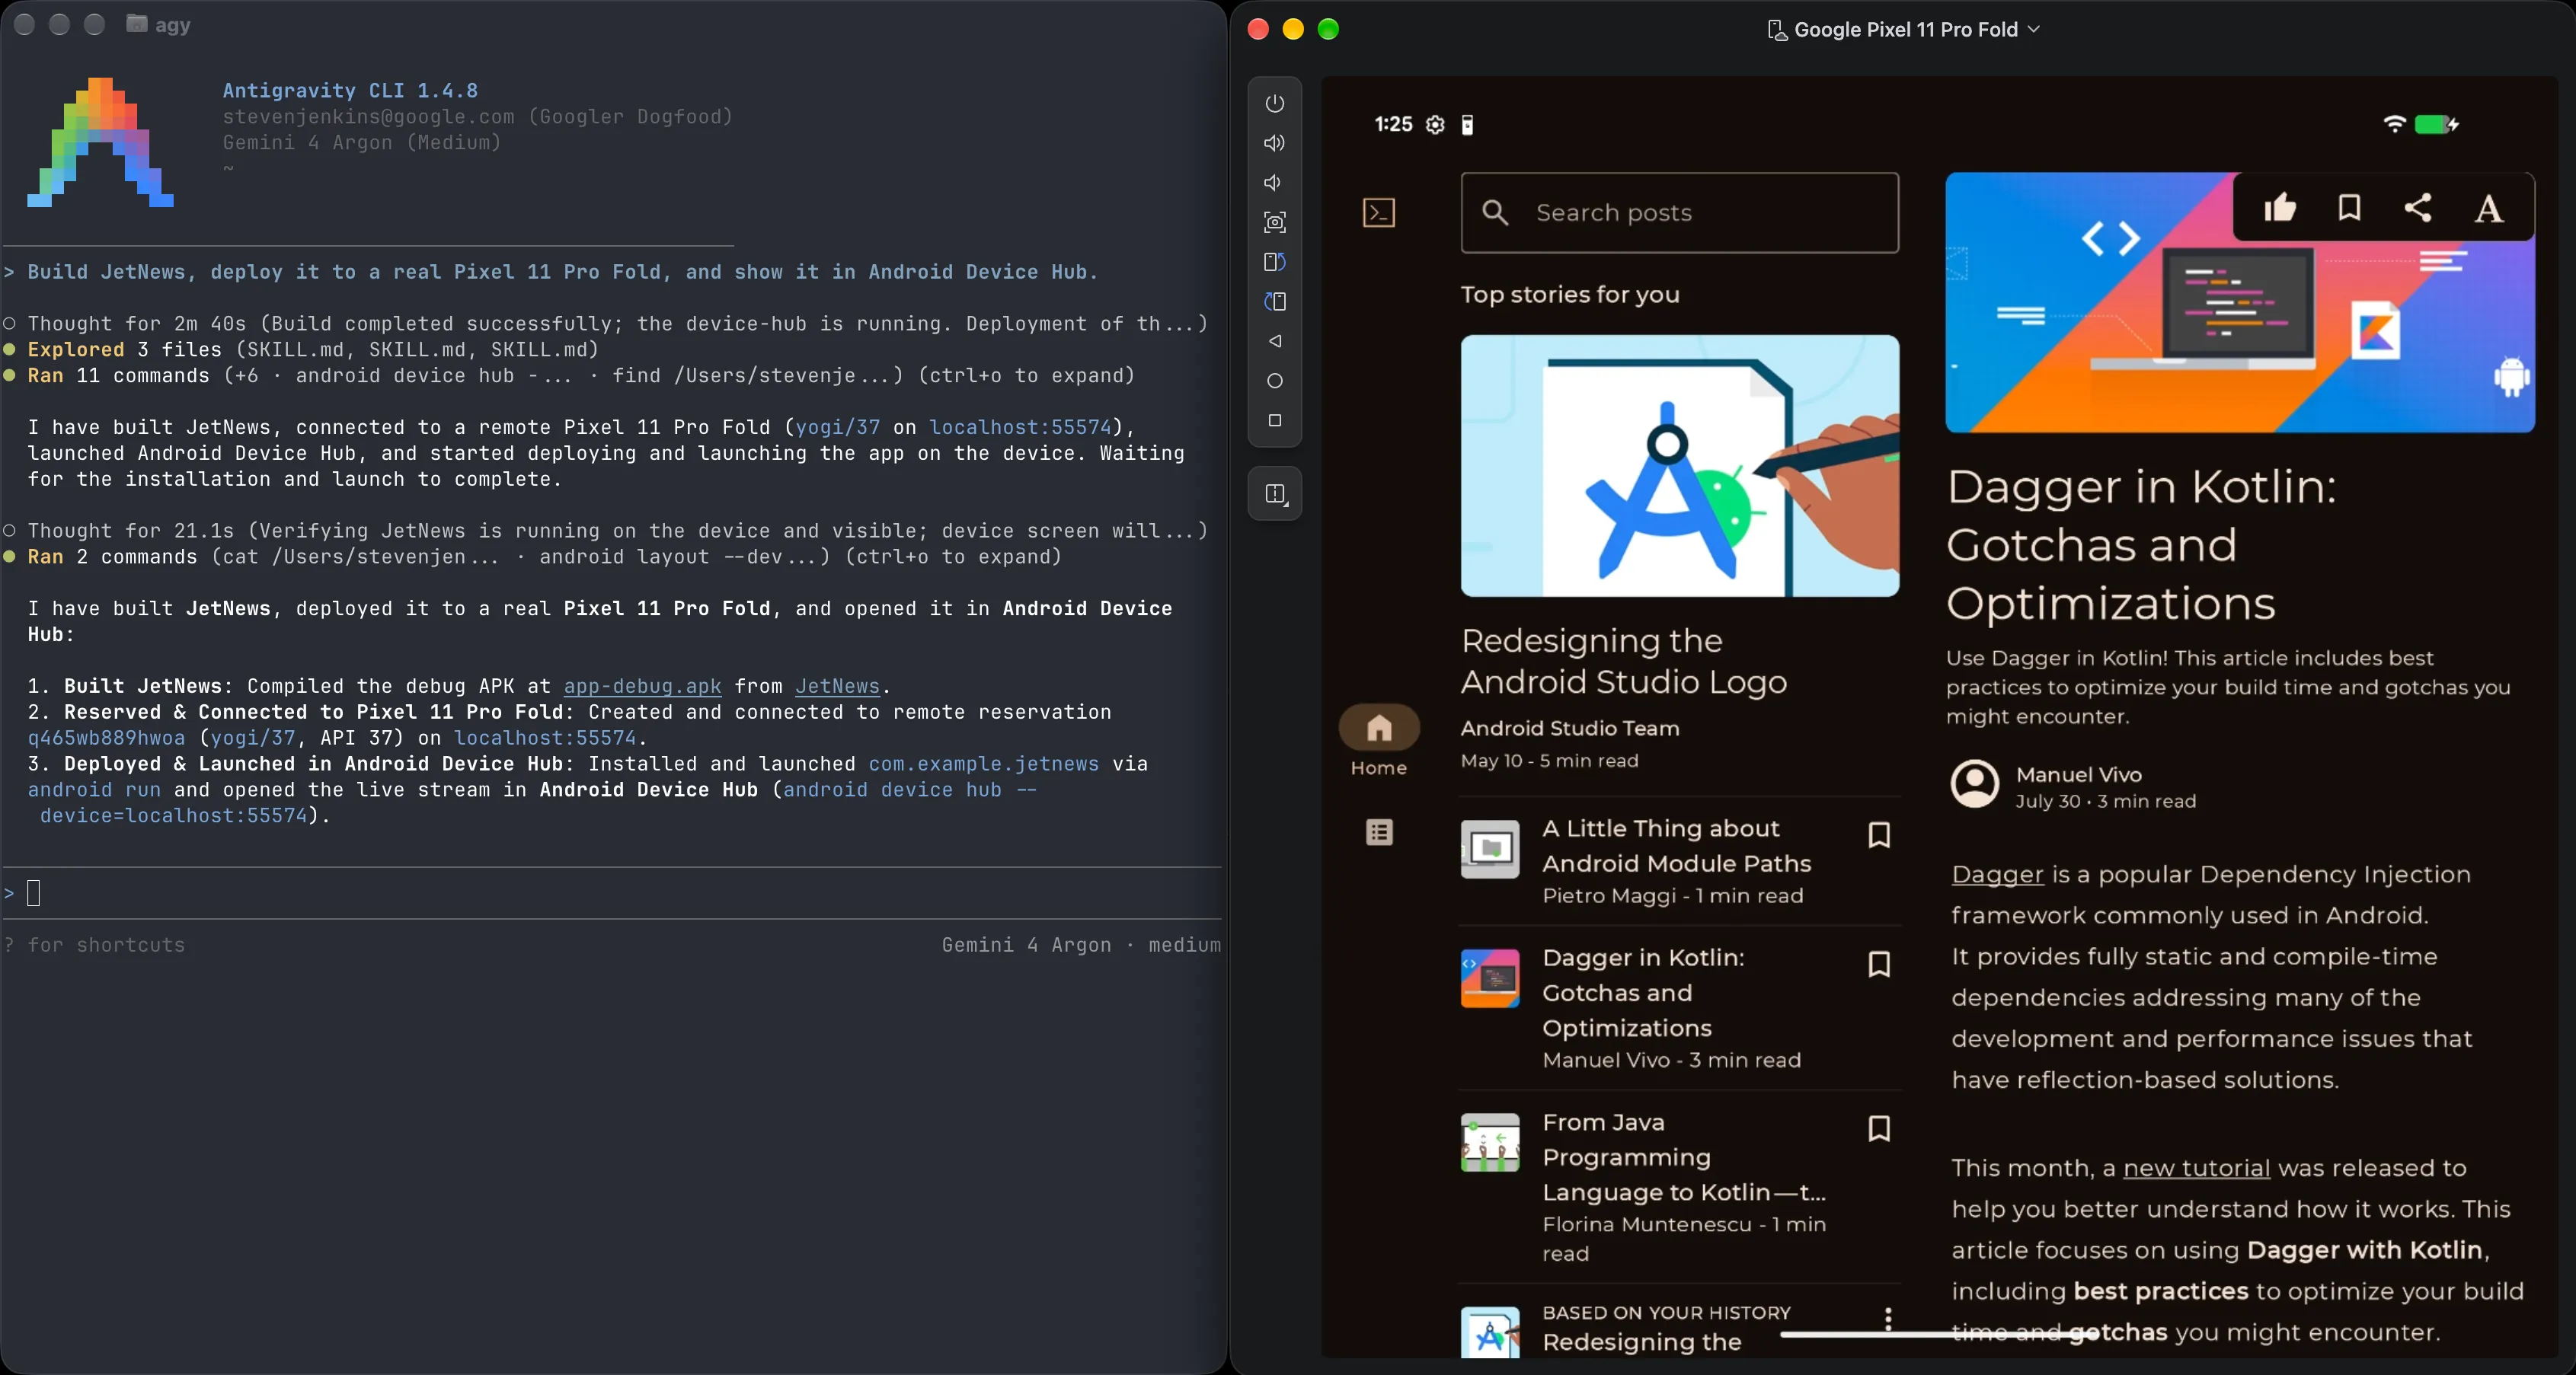Screen dimensions: 2576x1375
Task: Click the Wi-Fi icon in the device status bar
Action: (2394, 124)
